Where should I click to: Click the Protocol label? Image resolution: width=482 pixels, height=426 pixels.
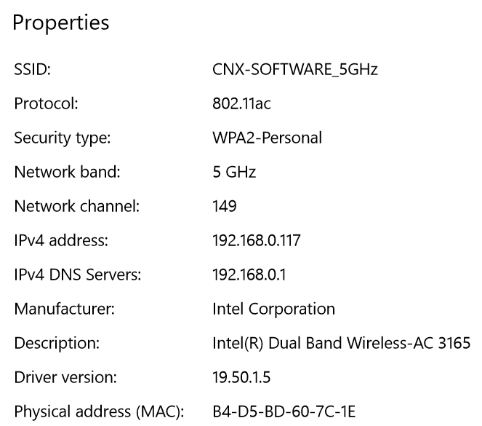(x=46, y=103)
